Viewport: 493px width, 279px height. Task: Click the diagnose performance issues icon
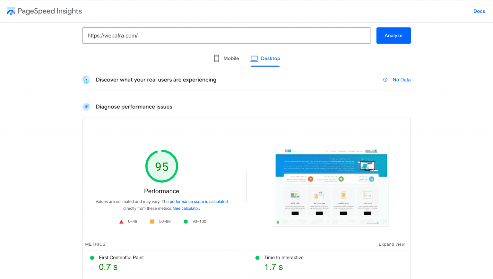tap(86, 107)
